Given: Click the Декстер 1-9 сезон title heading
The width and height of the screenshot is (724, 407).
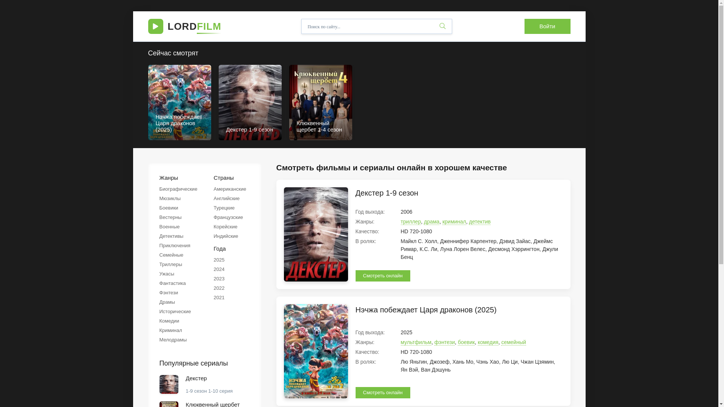Looking at the screenshot, I should pos(387,193).
